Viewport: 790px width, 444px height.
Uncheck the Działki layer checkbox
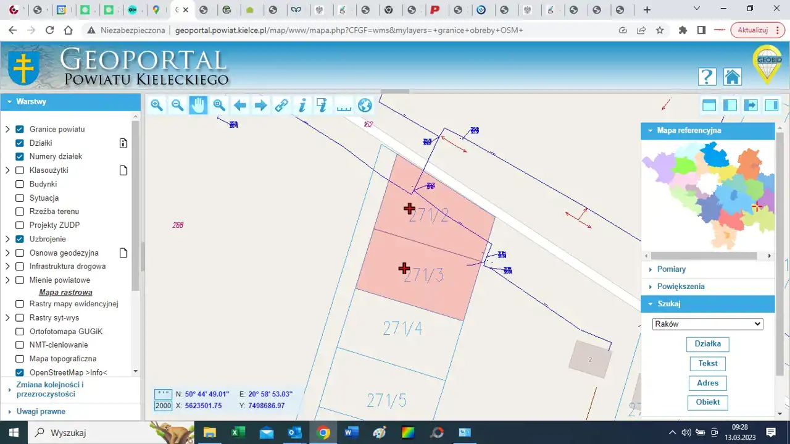point(20,143)
